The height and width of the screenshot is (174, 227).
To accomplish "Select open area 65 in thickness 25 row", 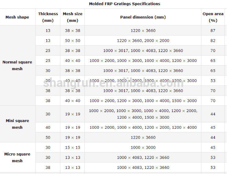I will (213, 60).
